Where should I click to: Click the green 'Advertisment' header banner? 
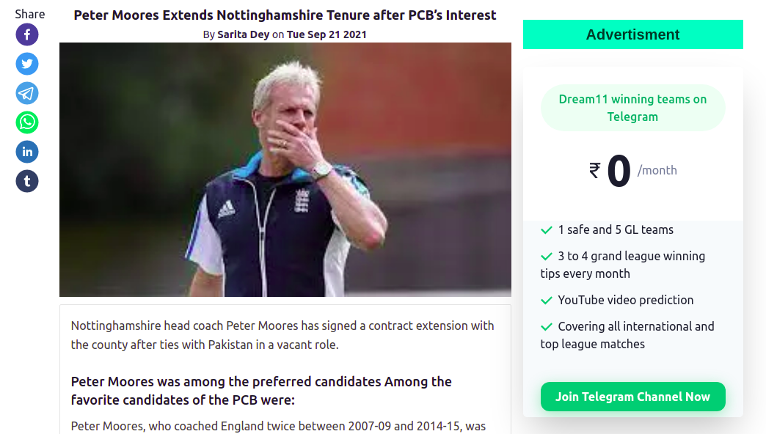[x=632, y=34]
